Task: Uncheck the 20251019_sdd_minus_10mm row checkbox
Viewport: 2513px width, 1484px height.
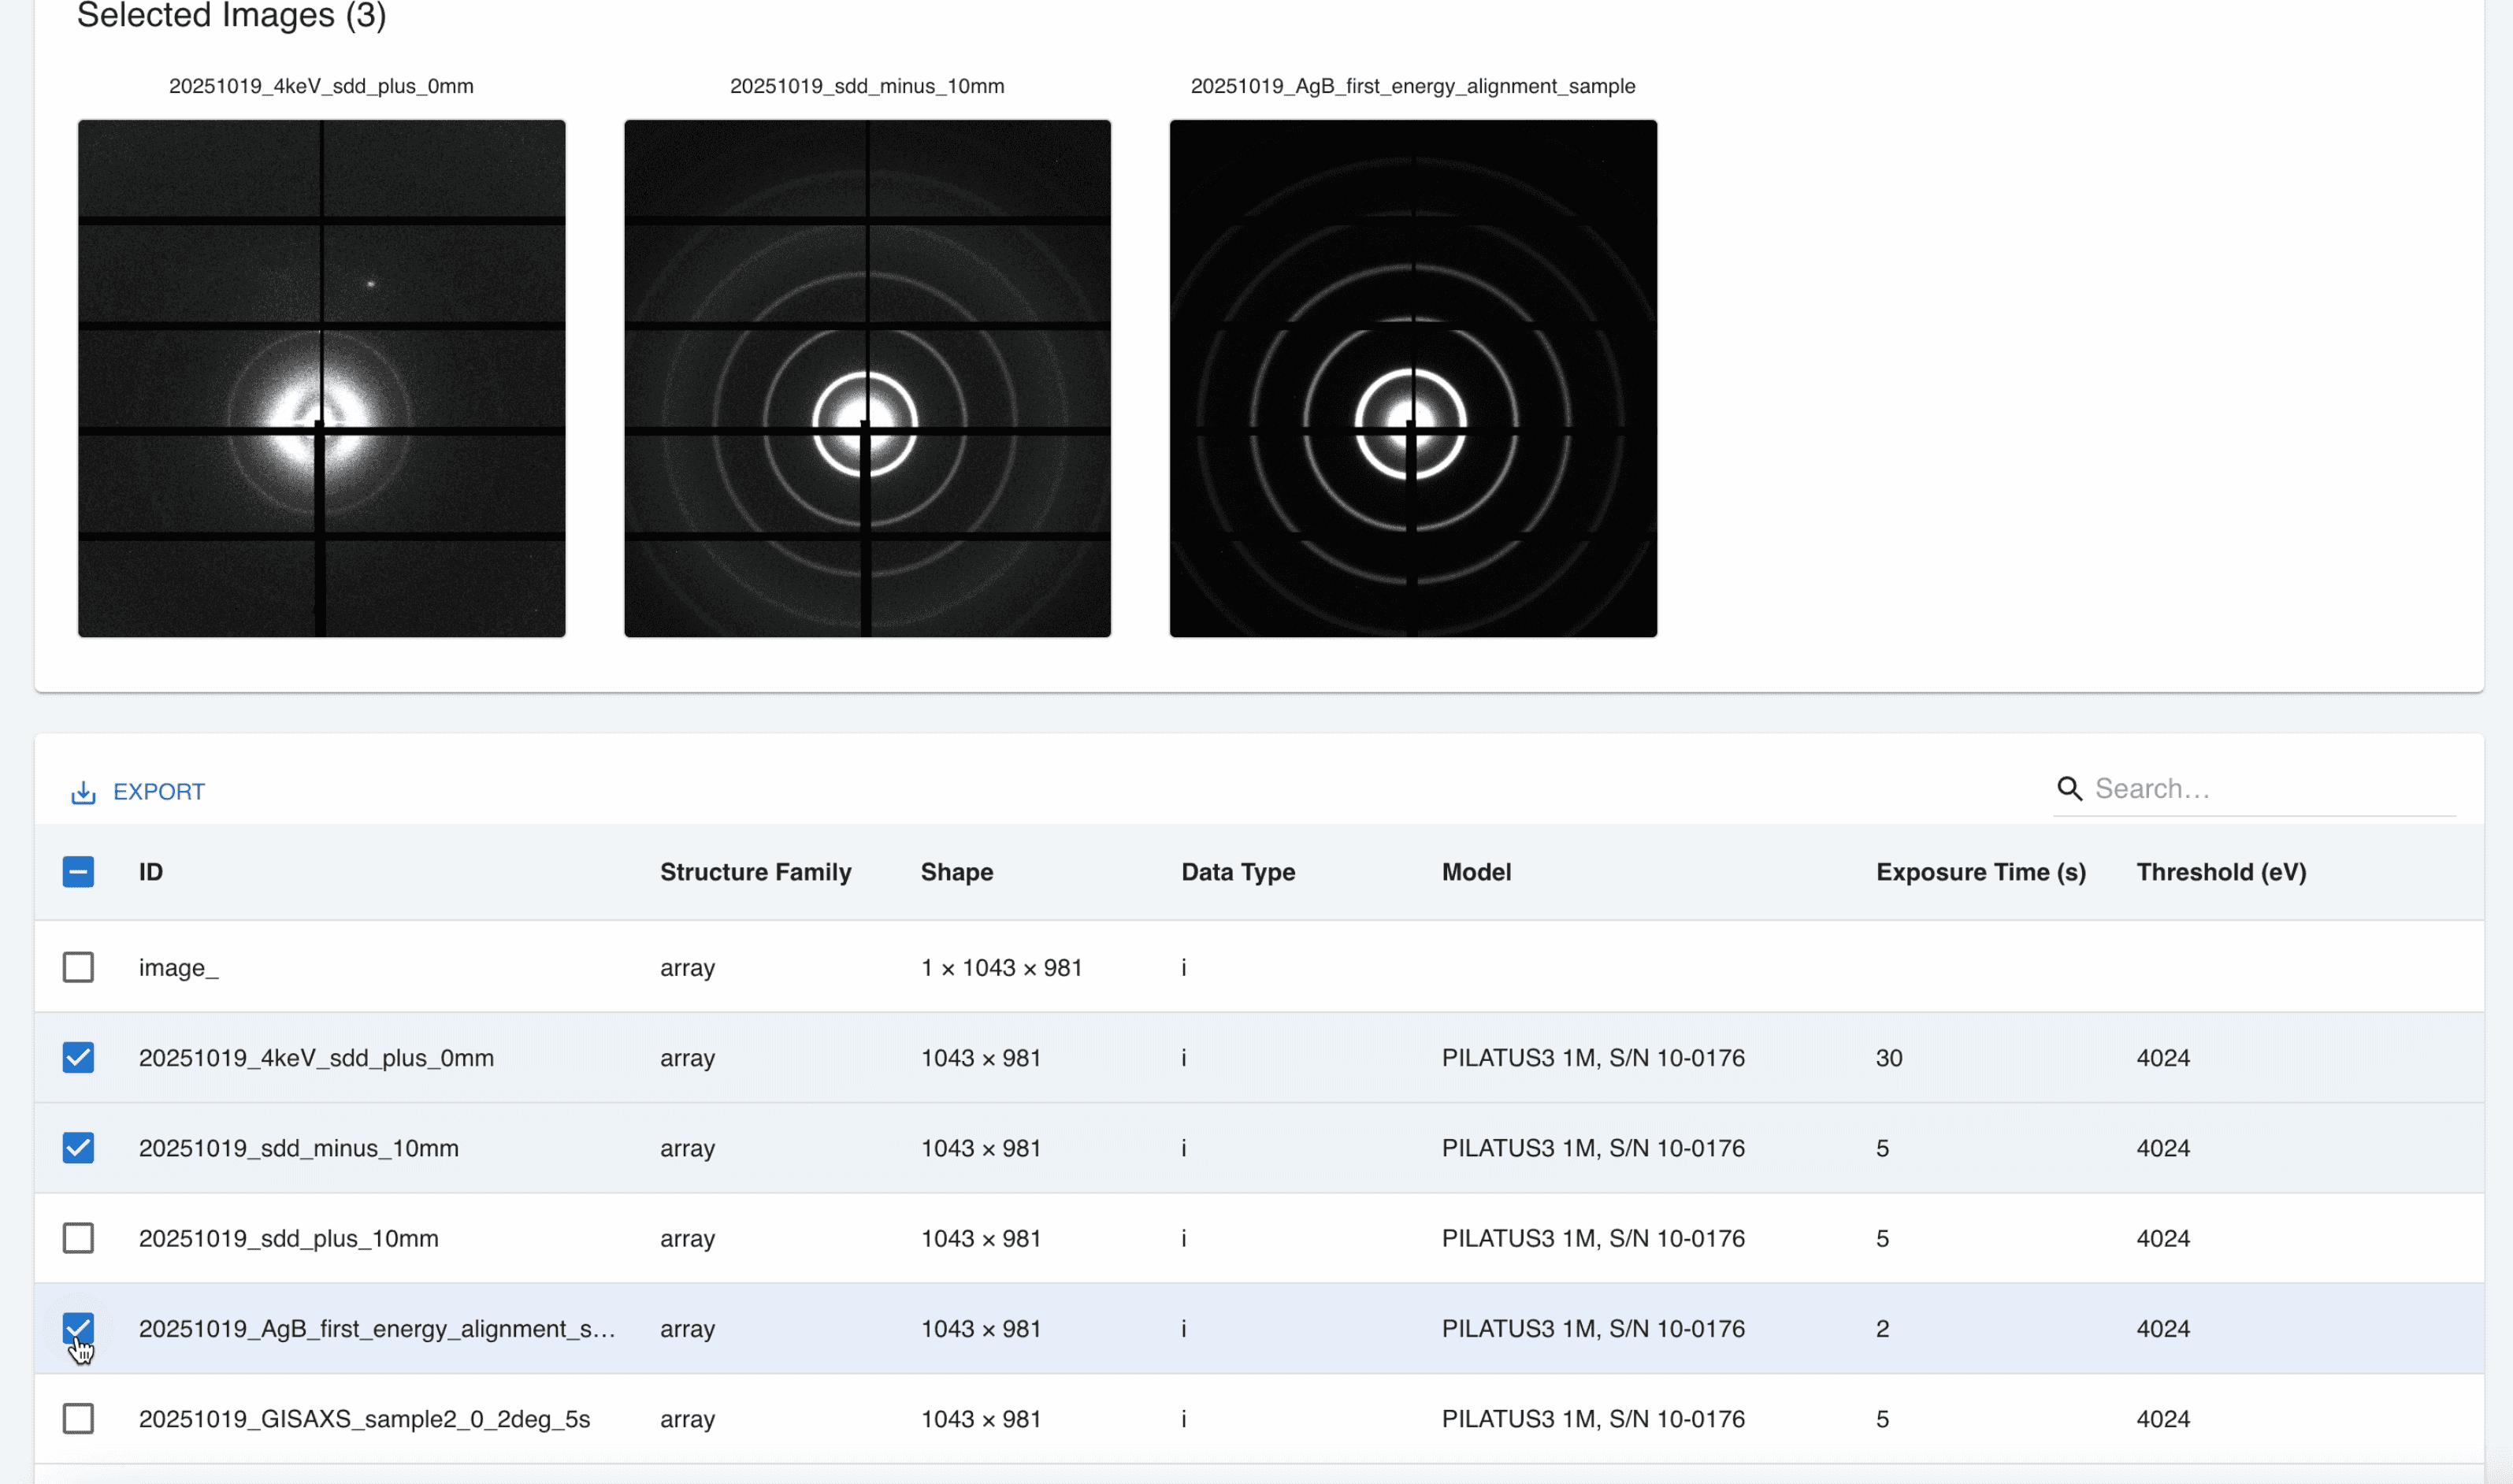Action: pos(78,1147)
